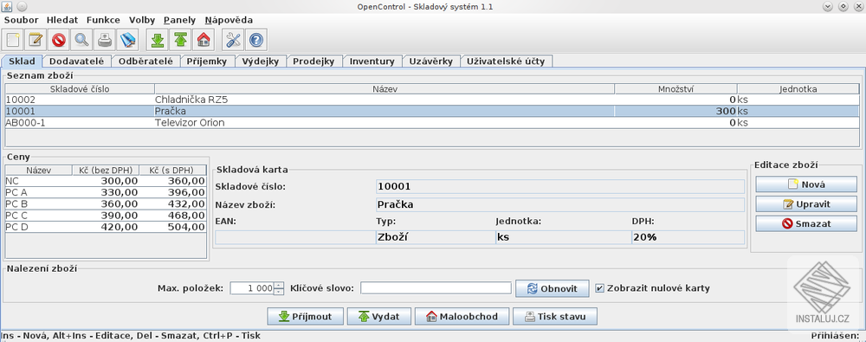Switch to the Příjemky tab
This screenshot has width=866, height=342.
click(207, 61)
